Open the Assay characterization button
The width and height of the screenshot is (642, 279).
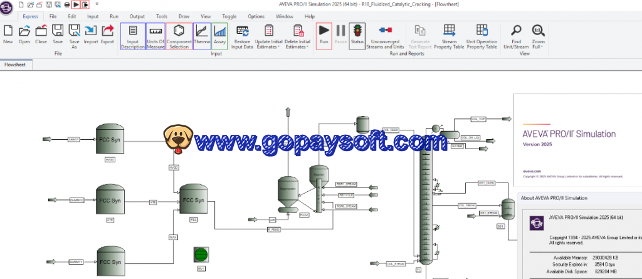(x=220, y=36)
